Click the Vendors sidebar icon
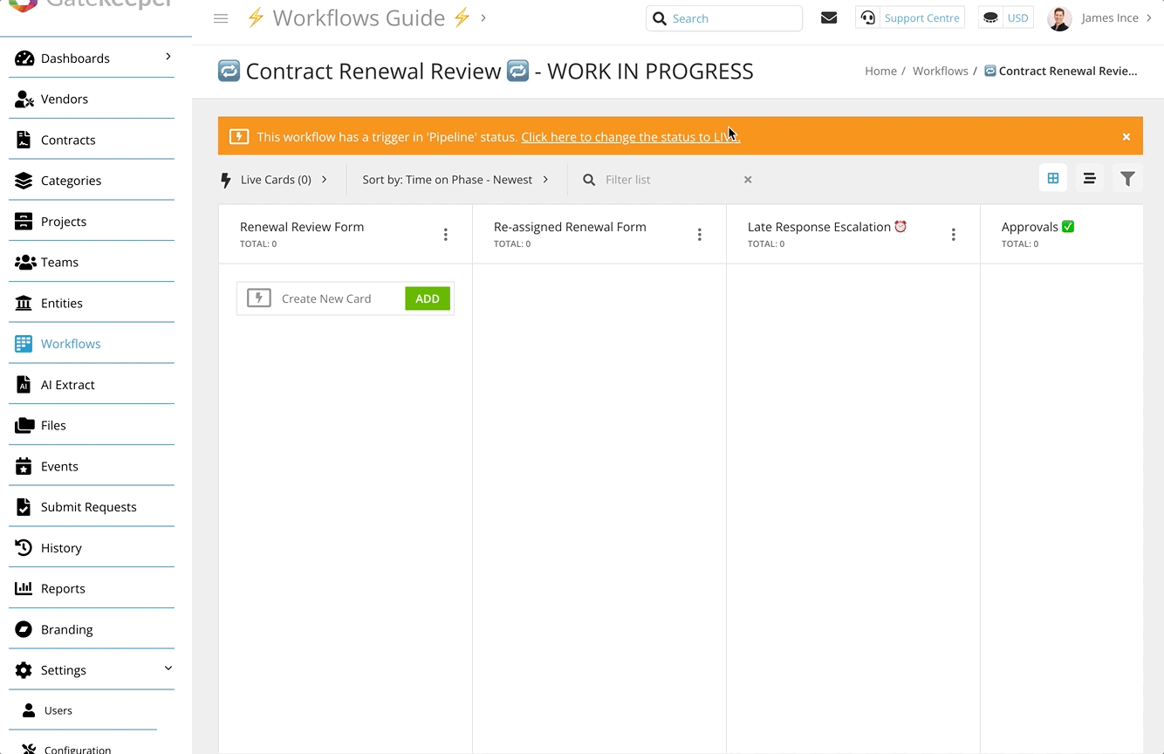1164x754 pixels. 24,99
